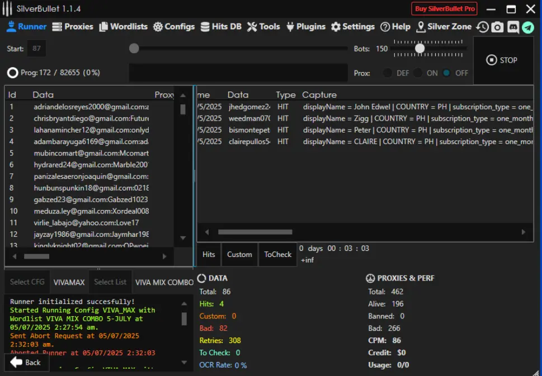
Task: Open the Silver Zone tab
Action: pyautogui.click(x=444, y=27)
